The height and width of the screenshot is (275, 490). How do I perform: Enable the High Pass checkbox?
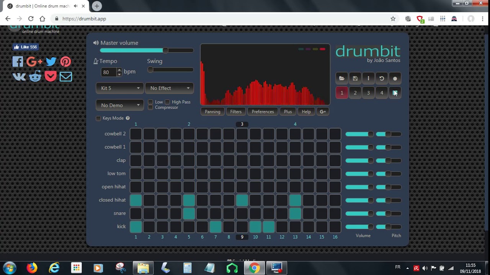[167, 102]
